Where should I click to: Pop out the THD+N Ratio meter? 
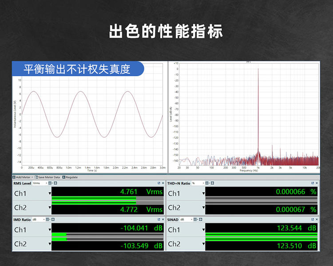(x=313, y=183)
